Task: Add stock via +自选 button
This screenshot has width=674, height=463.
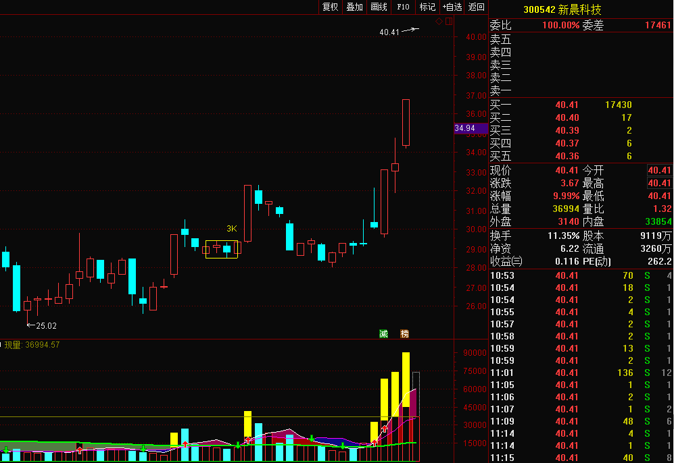Action: tap(452, 7)
